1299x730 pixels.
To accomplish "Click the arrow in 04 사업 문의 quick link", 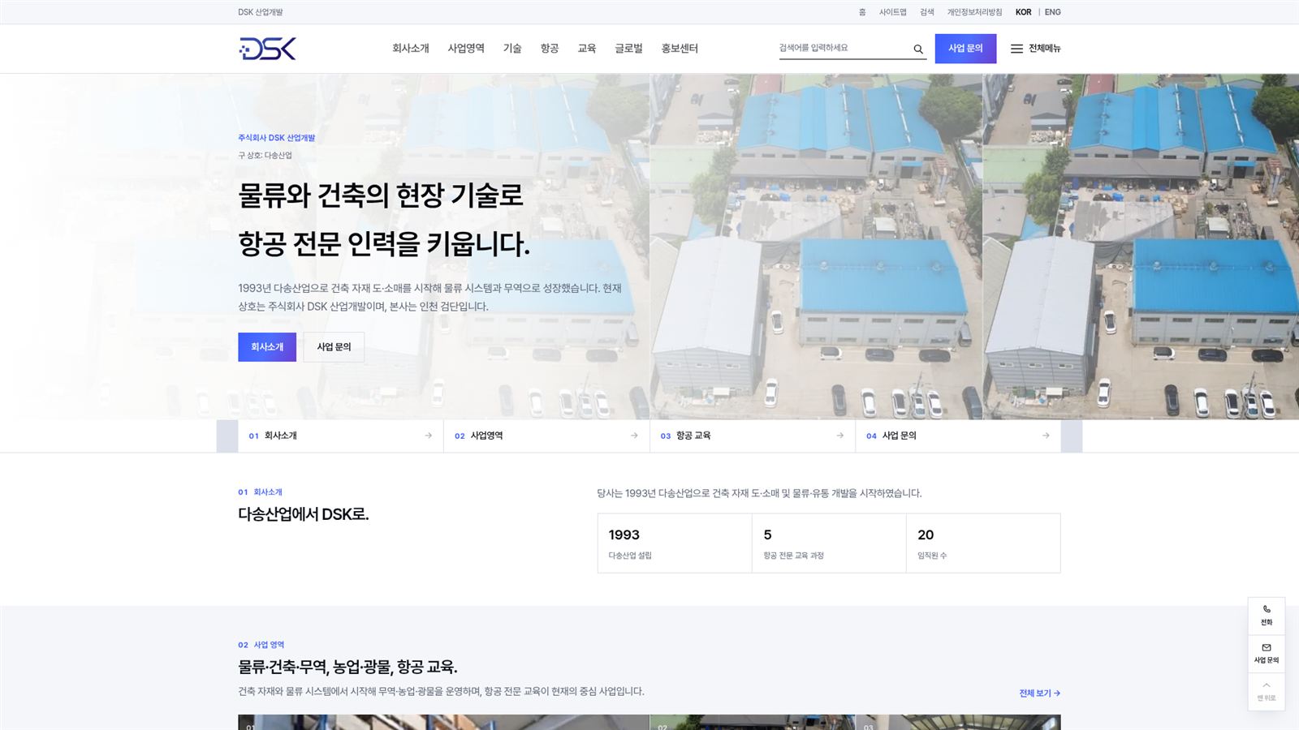I will (x=1046, y=436).
